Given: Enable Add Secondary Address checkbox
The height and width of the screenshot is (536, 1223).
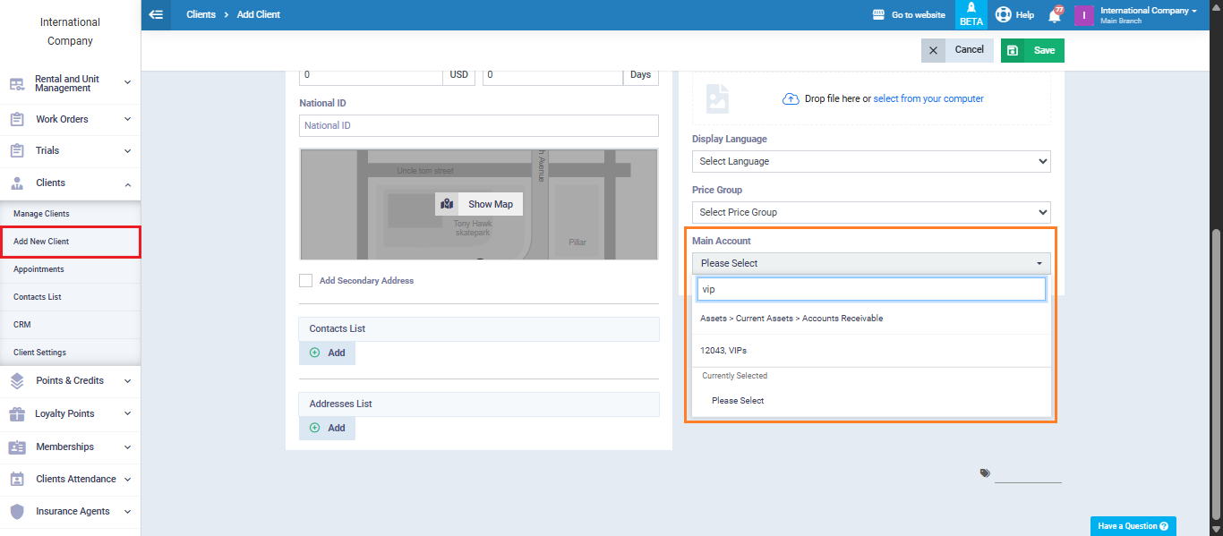Looking at the screenshot, I should [x=306, y=280].
